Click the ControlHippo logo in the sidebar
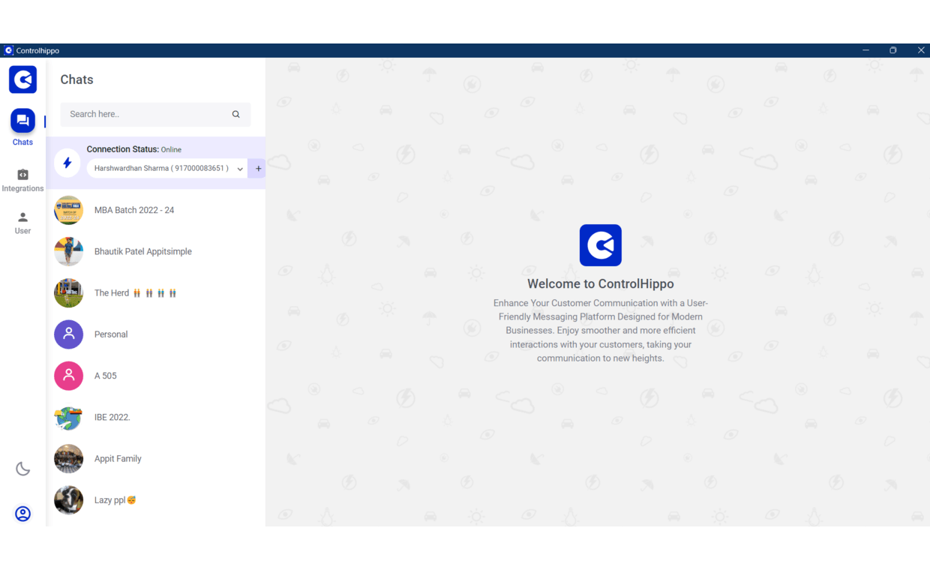This screenshot has width=930, height=570. click(22, 79)
